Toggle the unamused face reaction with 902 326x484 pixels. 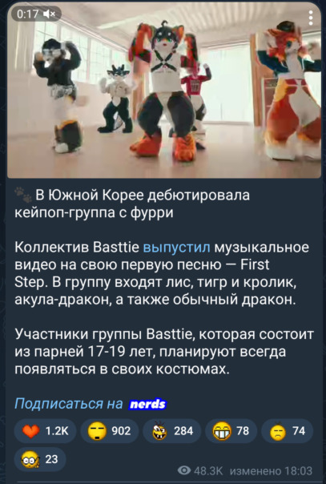click(x=109, y=431)
